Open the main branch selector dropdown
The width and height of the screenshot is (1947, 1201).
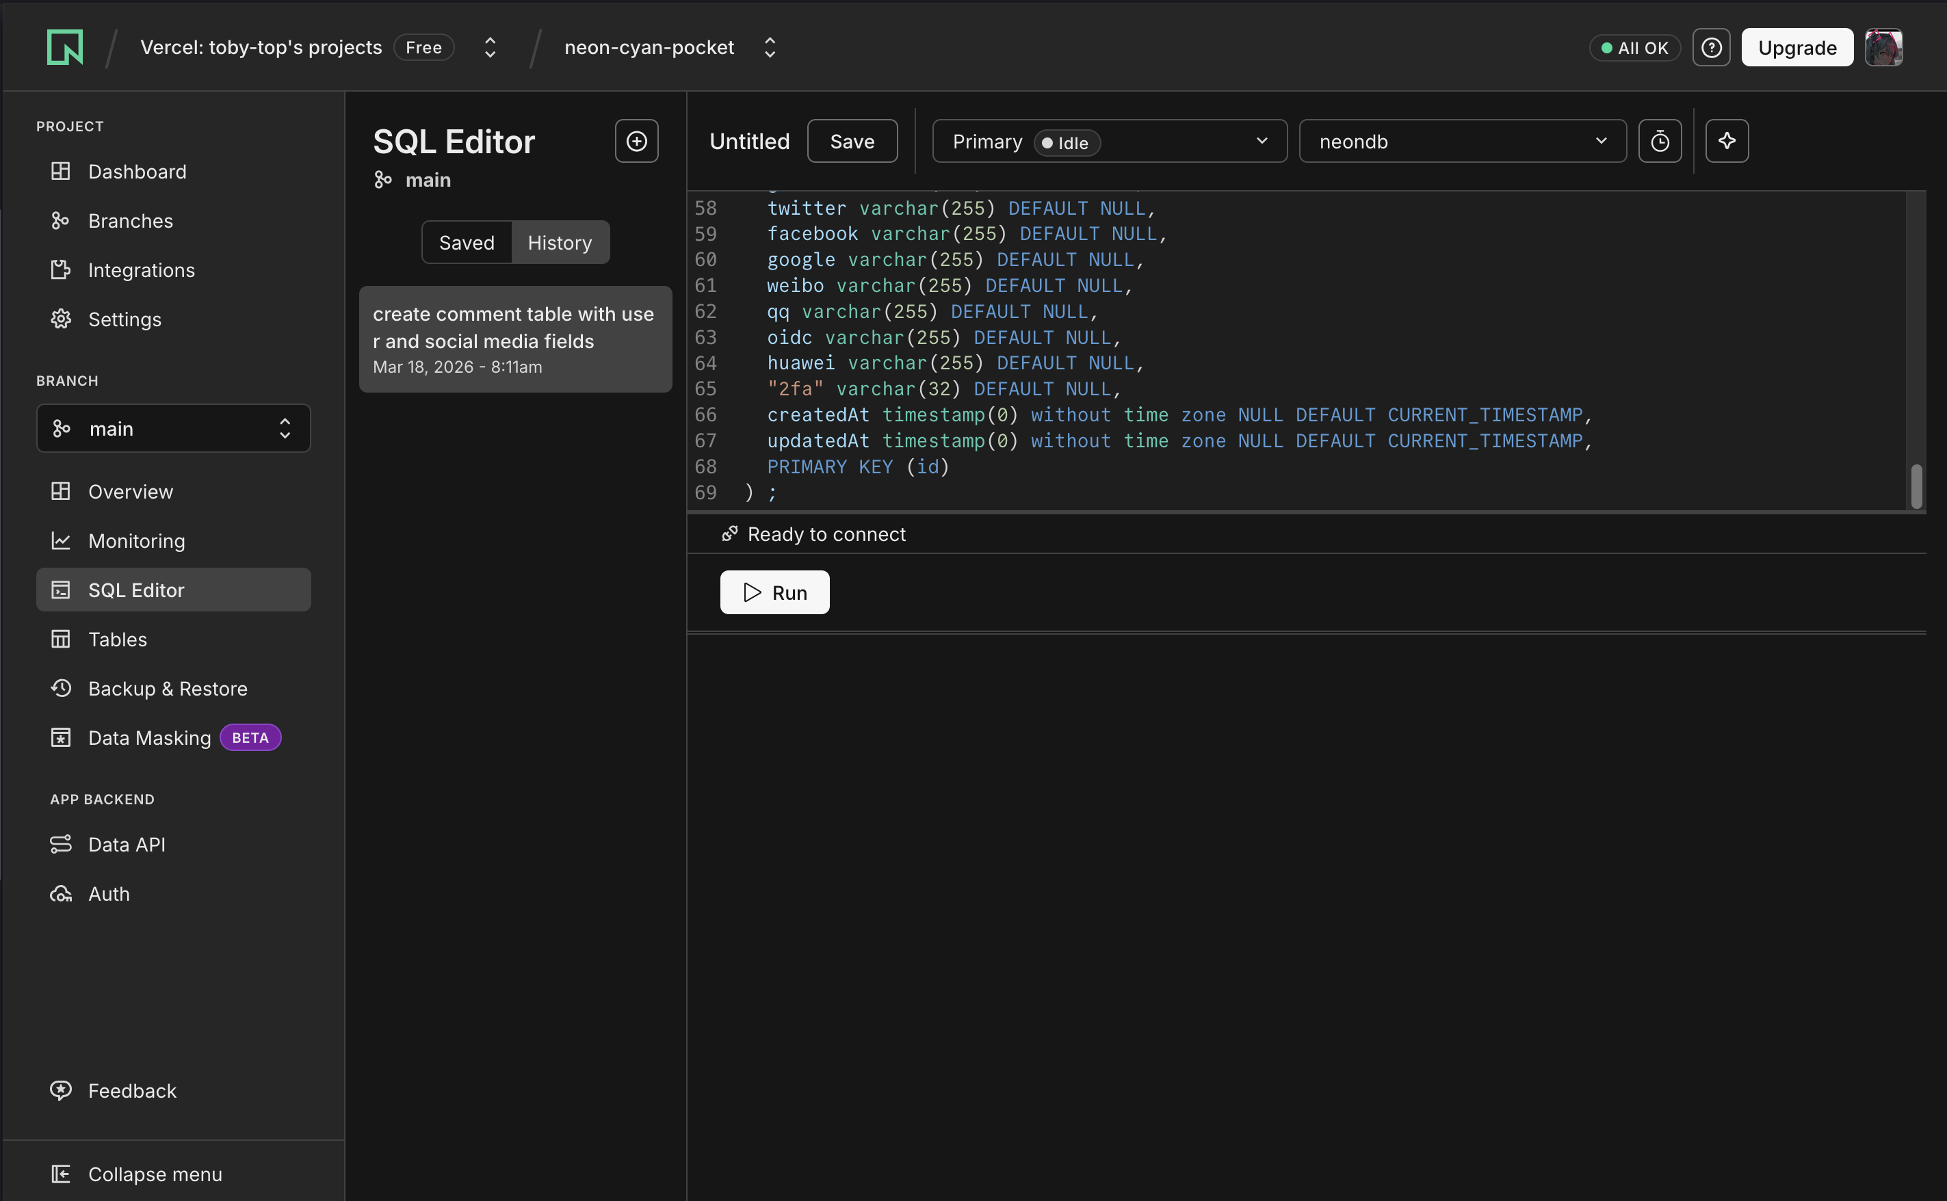[173, 429]
